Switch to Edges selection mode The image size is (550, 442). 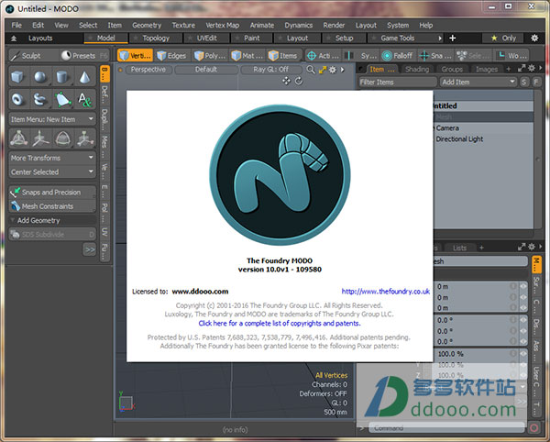coord(171,55)
